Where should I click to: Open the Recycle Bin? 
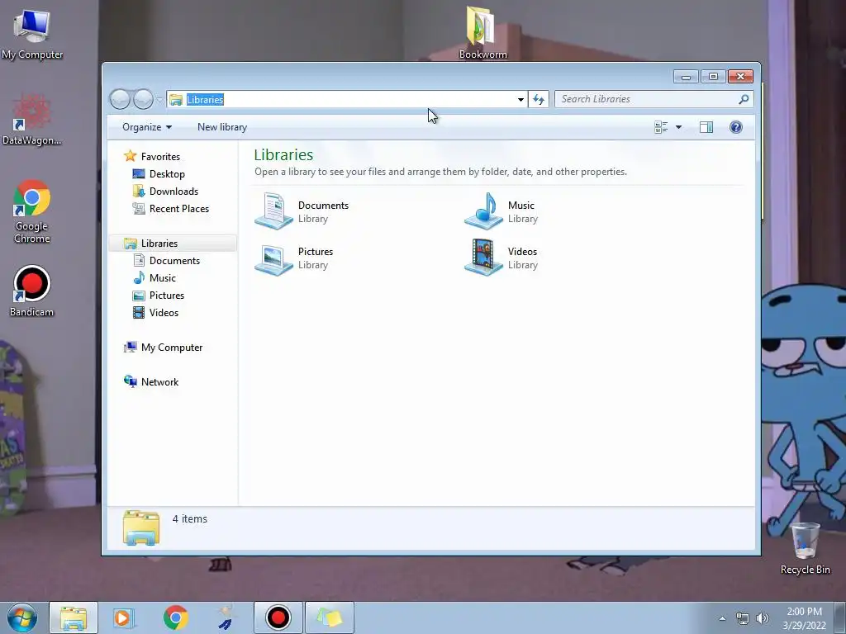tap(805, 548)
